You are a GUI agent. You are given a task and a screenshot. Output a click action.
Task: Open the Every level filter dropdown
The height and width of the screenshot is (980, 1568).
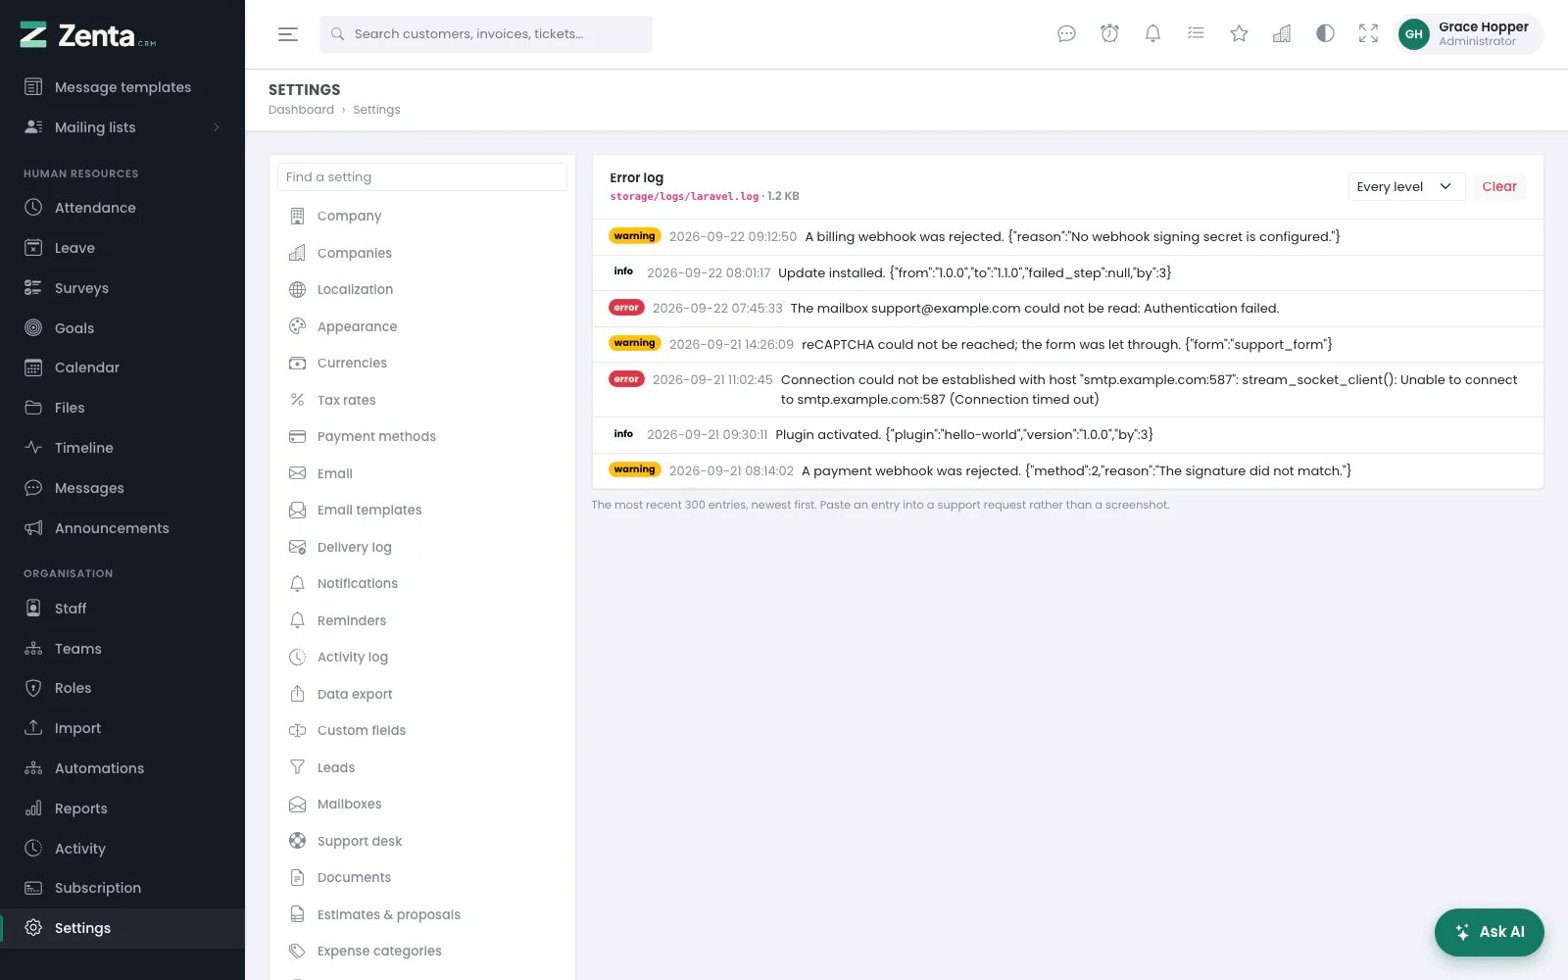coord(1406,186)
